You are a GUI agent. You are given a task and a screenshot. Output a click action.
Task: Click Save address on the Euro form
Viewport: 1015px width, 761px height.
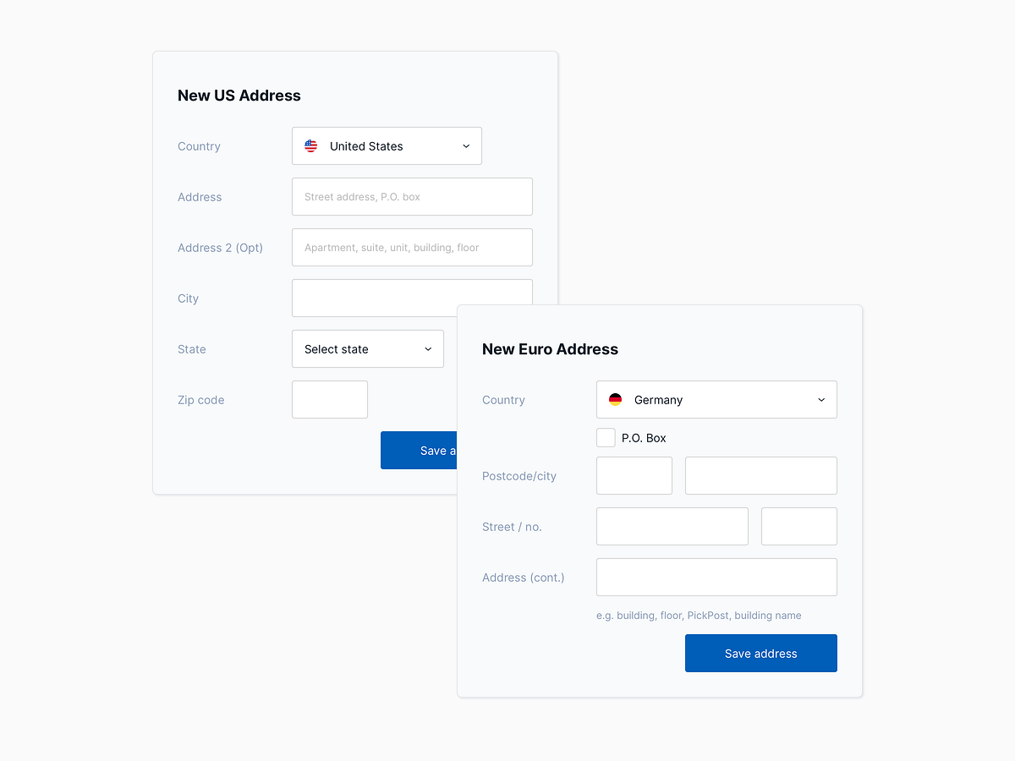click(x=760, y=653)
